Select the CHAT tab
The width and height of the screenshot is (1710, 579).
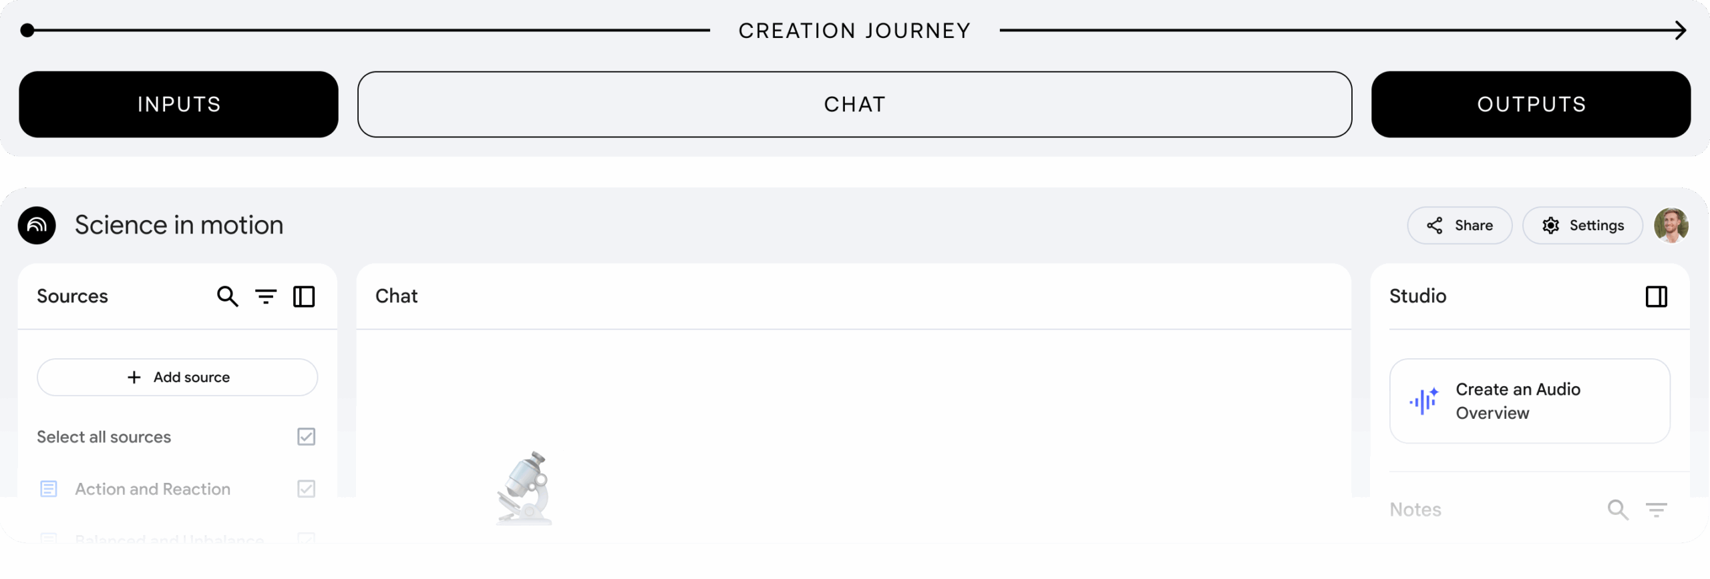click(x=854, y=105)
